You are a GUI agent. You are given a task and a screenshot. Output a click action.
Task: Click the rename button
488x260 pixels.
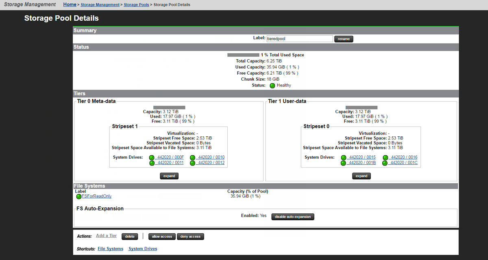(x=344, y=39)
